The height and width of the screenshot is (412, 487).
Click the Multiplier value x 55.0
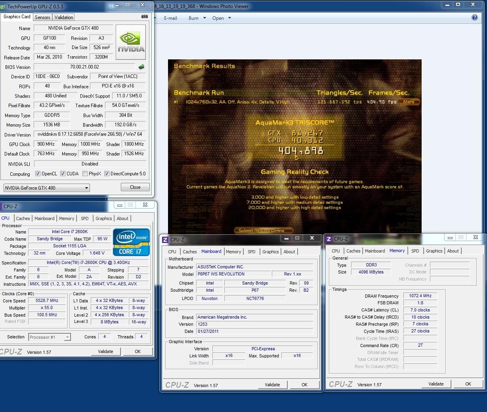click(x=47, y=308)
